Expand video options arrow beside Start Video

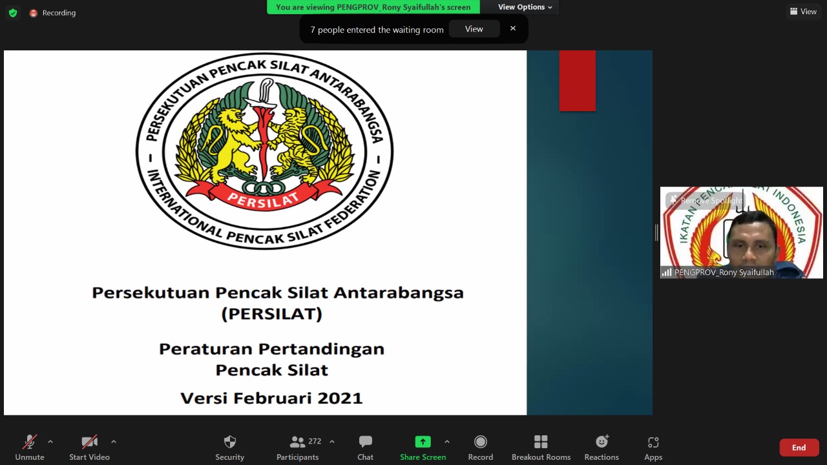[114, 442]
